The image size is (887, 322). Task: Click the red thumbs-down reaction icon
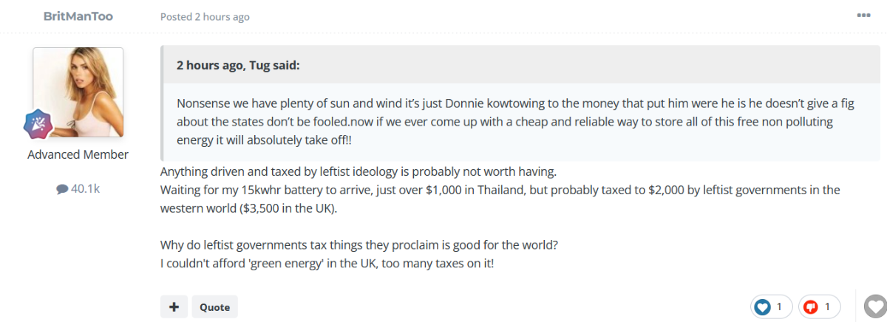pos(811,306)
